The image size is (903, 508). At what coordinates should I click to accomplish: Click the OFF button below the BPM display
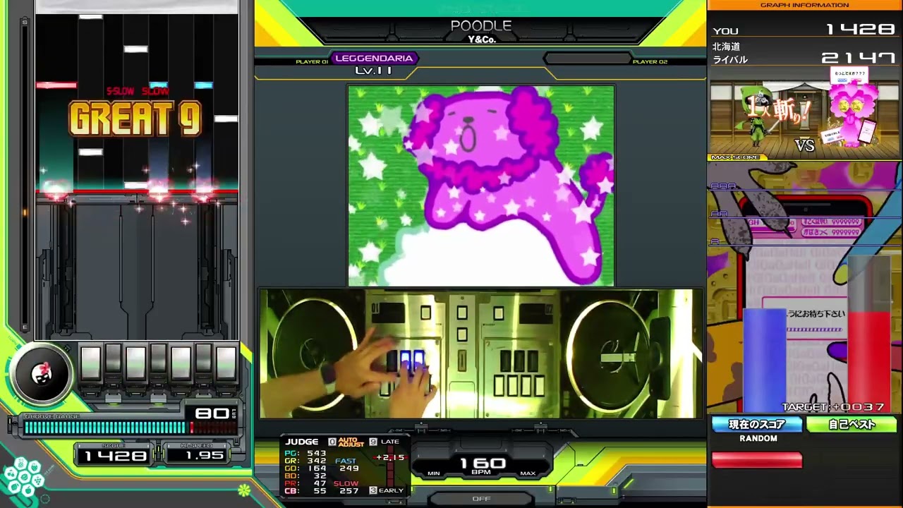(x=481, y=499)
